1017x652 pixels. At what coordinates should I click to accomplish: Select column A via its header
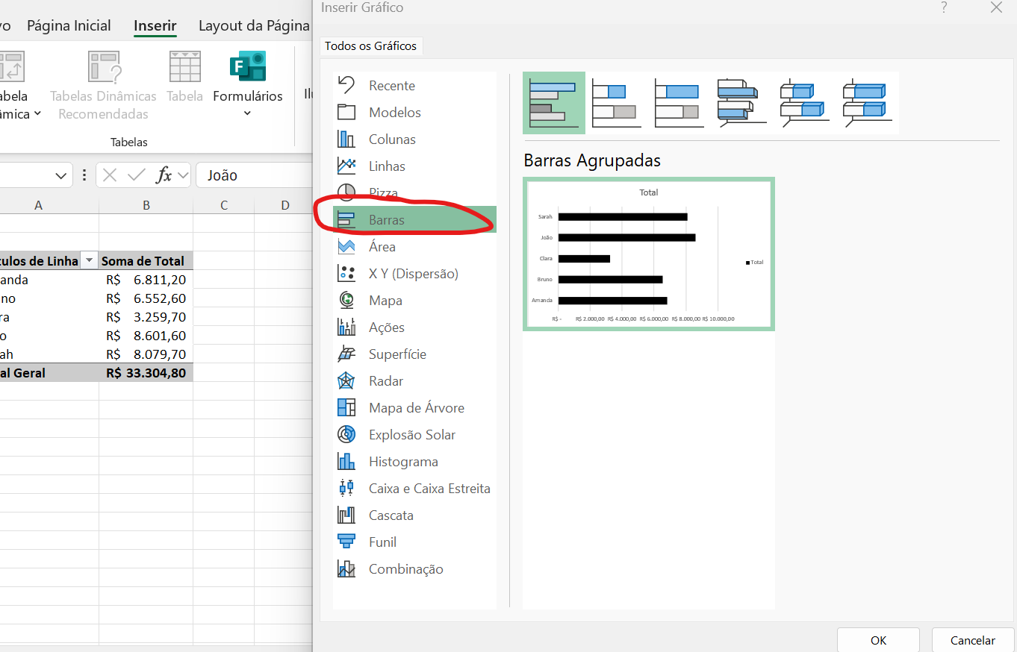point(38,205)
